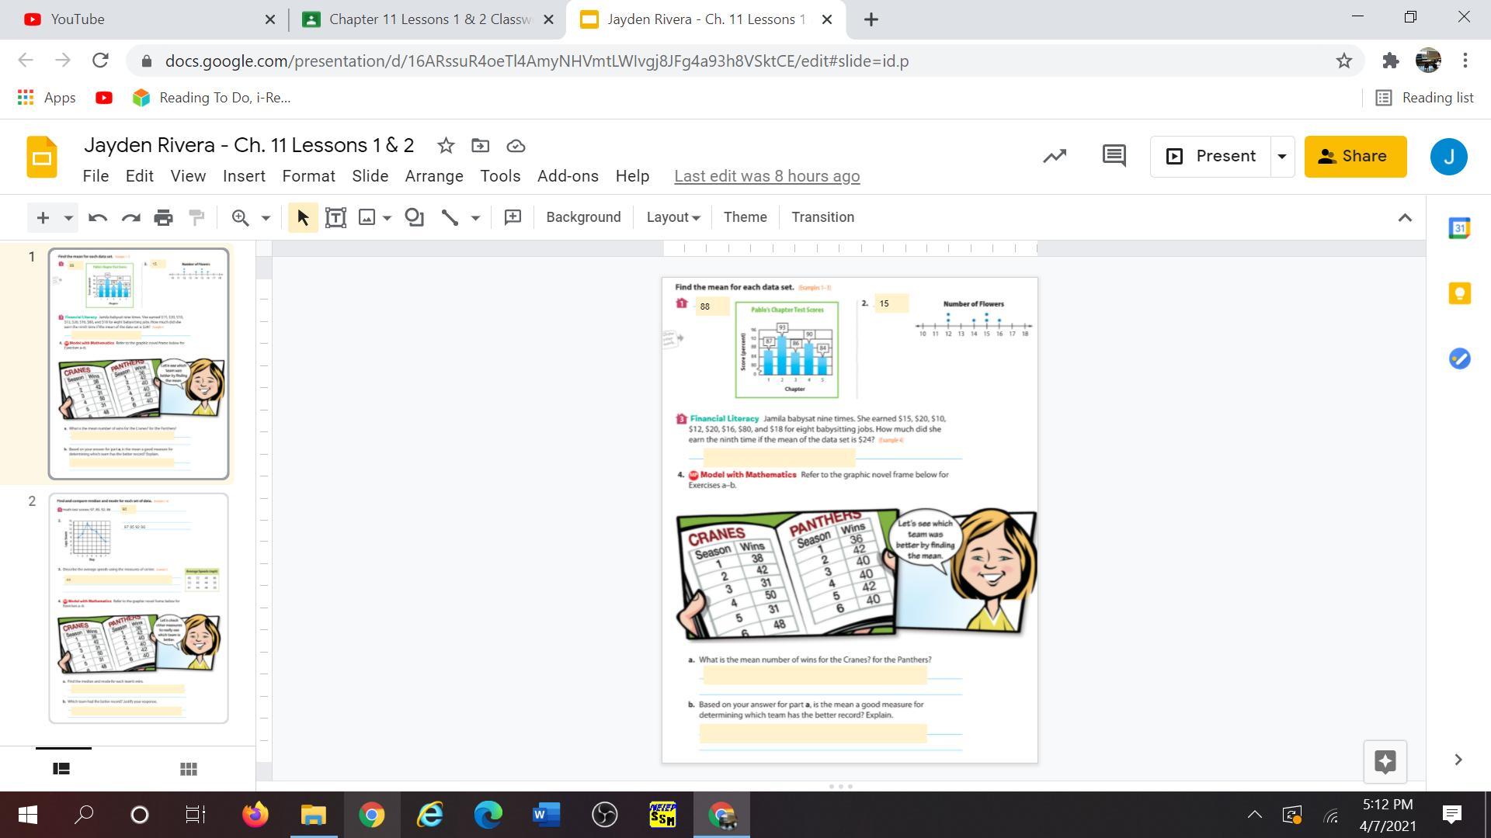Screen dimensions: 1491x838
Task: Click the Undo arrow icon
Action: 97,218
